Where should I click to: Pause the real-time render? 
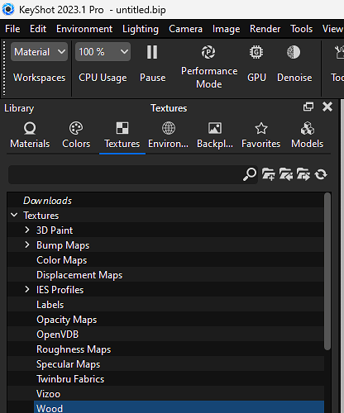coord(152,52)
